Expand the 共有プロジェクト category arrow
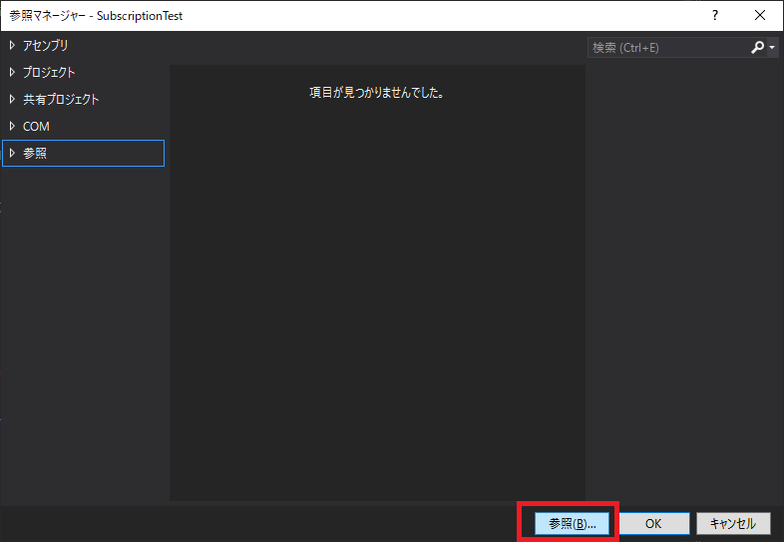784x542 pixels. coord(12,100)
